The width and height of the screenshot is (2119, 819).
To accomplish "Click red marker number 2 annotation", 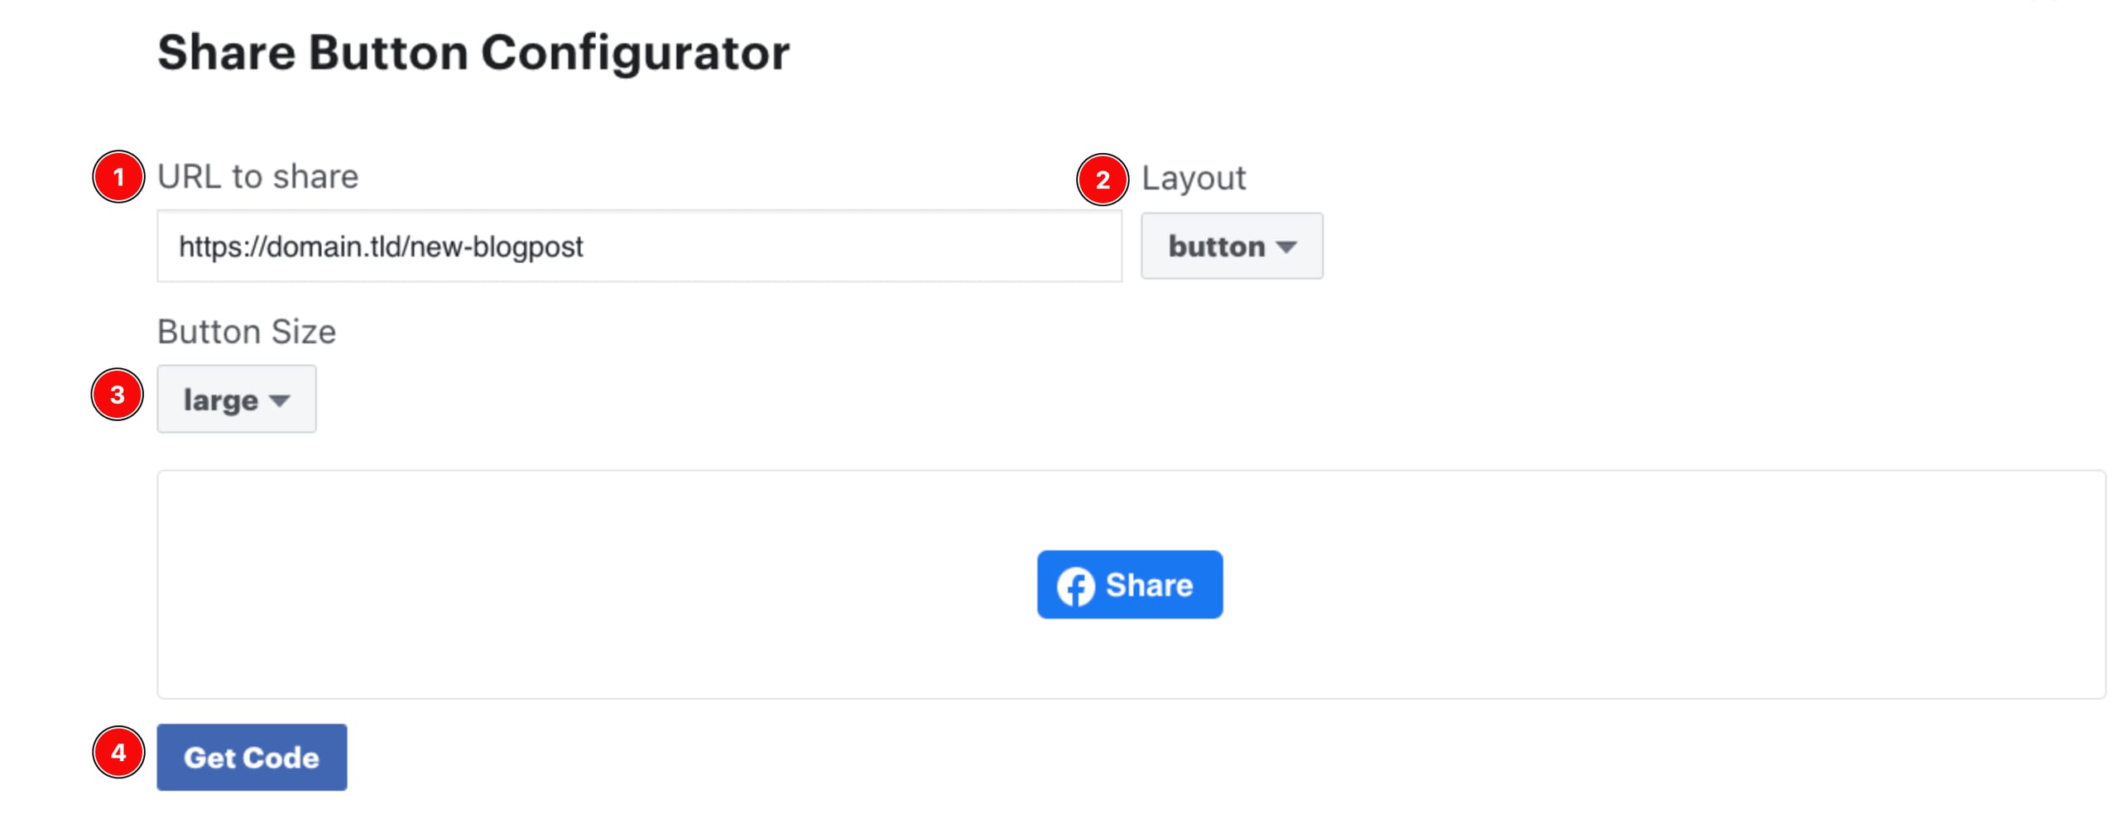I will click(1104, 176).
